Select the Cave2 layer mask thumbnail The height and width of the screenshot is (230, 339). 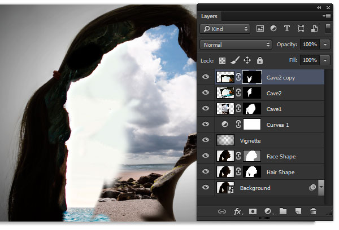tap(252, 93)
